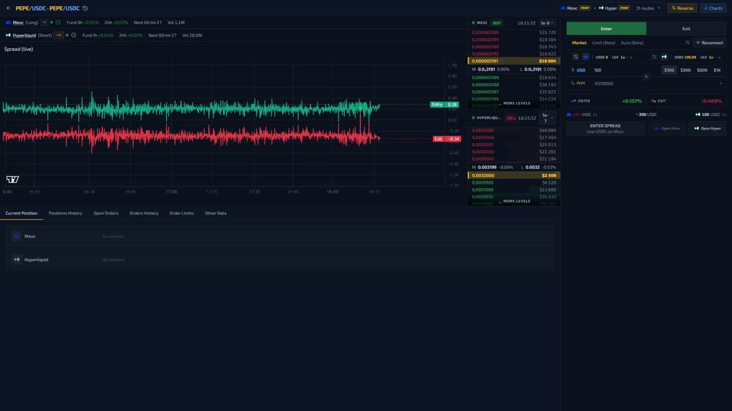Open Hyperliquid order book precision dropdown 1e-7
The image size is (732, 411).
(546, 118)
